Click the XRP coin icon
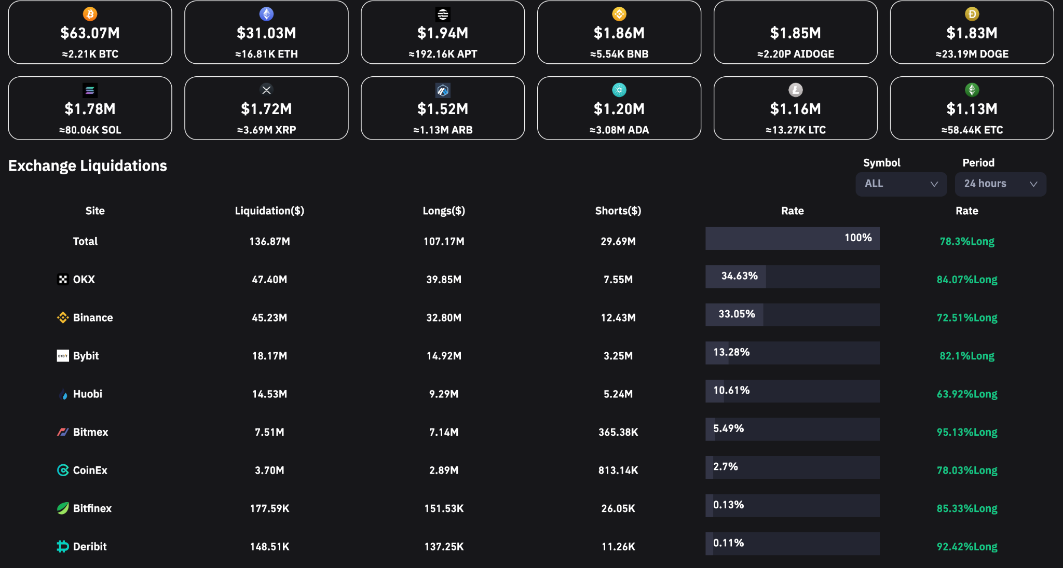The width and height of the screenshot is (1063, 568). point(266,90)
